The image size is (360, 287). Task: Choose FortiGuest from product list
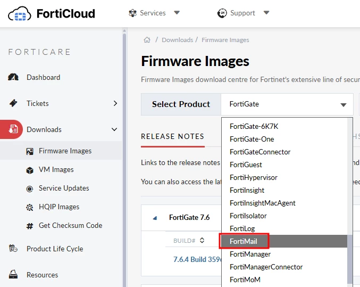tap(284, 165)
